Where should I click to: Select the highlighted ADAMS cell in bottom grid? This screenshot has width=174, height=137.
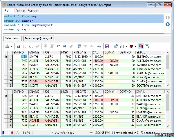click(x=36, y=121)
